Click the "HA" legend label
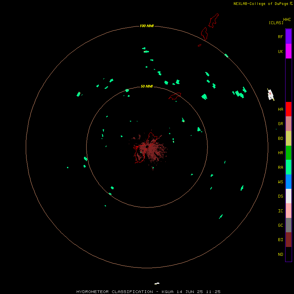Image resolution: width=294 pixels, height=294 pixels. 281,109
